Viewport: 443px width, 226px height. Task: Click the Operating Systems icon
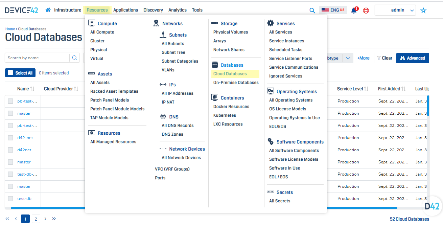pyautogui.click(x=271, y=91)
